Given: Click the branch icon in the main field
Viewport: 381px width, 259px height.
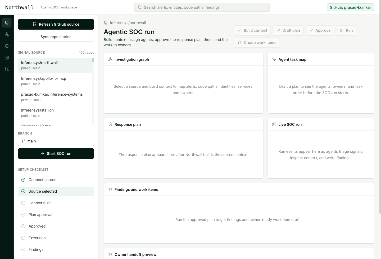Looking at the screenshot, I should click(23, 141).
